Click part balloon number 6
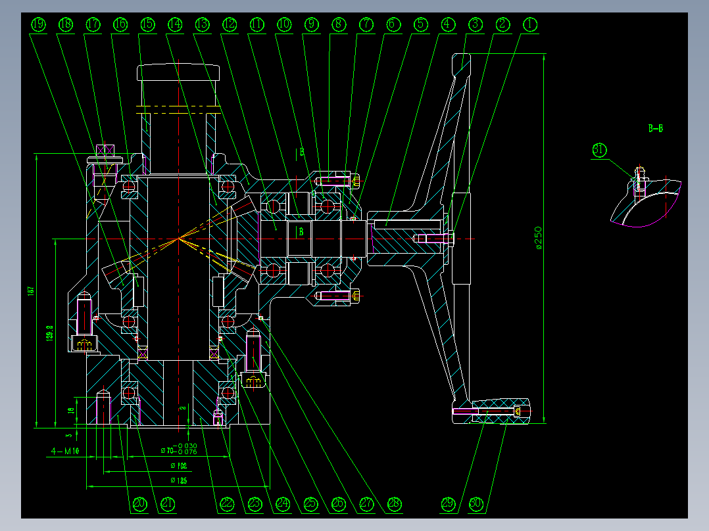Screen dimensions: 709x531 393,24
